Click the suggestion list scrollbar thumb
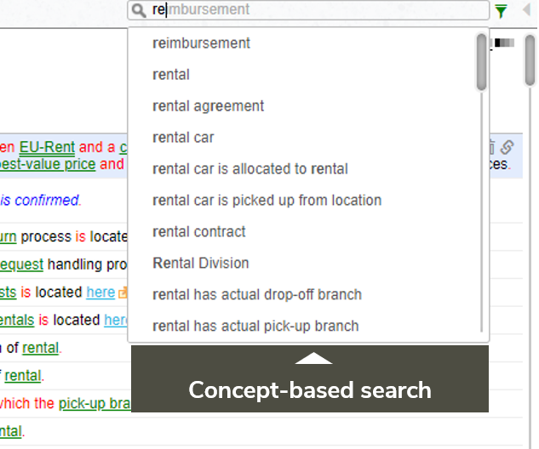The width and height of the screenshot is (539, 449). click(x=481, y=61)
